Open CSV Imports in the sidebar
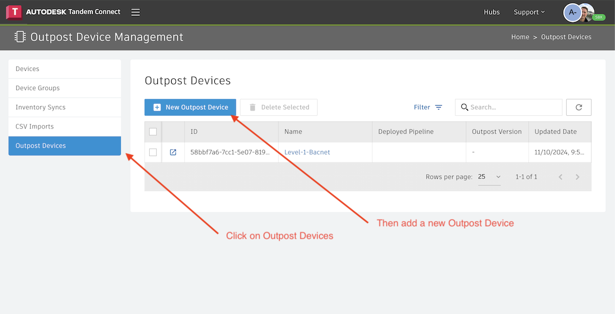This screenshot has width=615, height=314. tap(65, 127)
